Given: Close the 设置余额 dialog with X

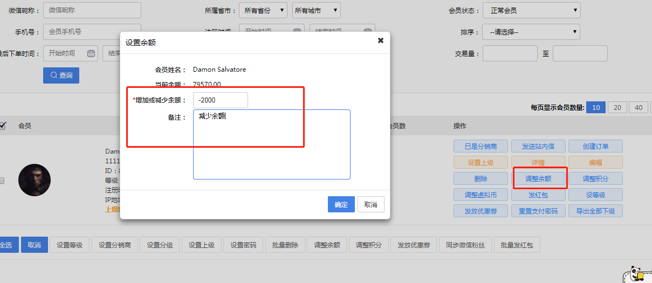Looking at the screenshot, I should pos(380,40).
